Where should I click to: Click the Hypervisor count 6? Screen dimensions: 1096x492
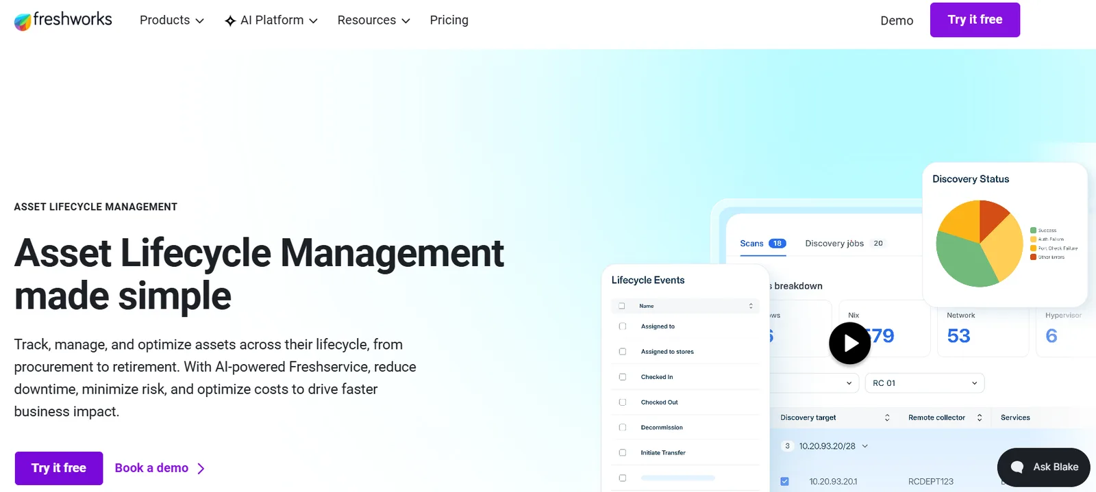click(1051, 336)
